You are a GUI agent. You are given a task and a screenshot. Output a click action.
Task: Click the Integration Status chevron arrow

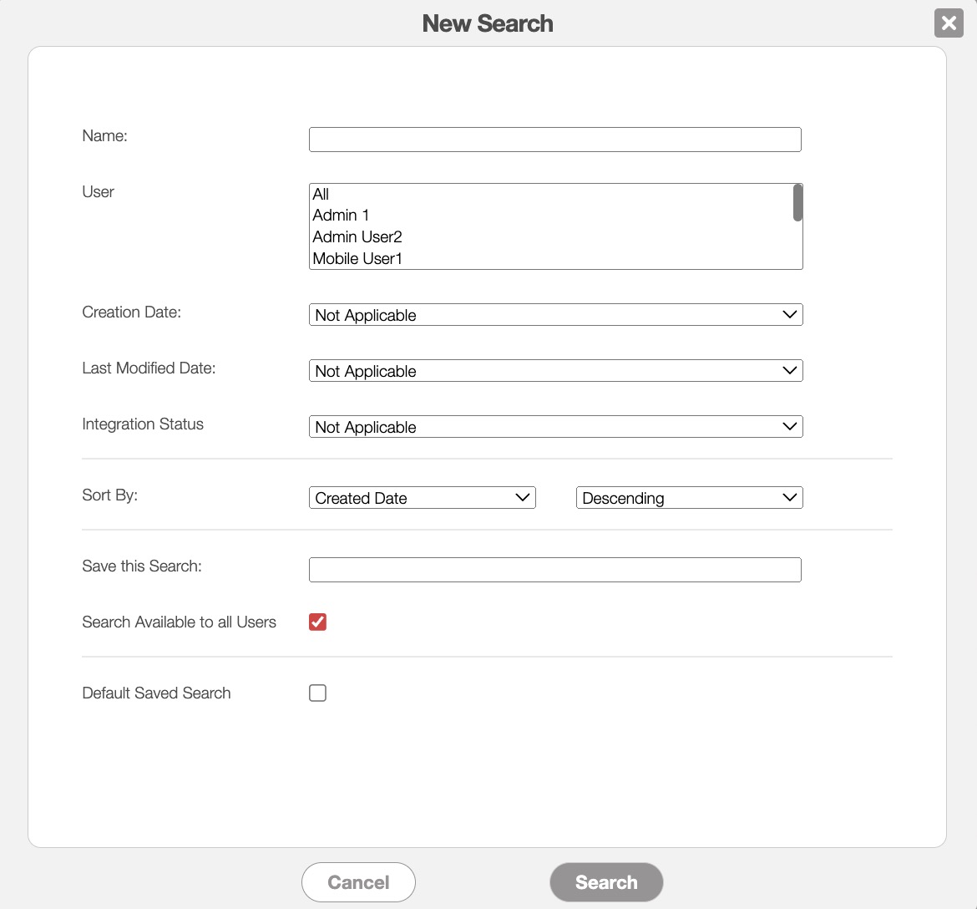pos(790,427)
